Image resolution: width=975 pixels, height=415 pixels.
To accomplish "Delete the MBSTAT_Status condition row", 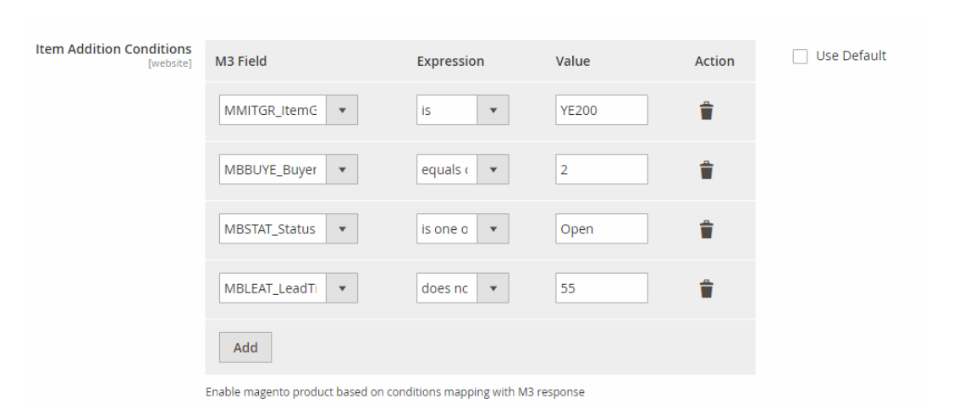I will 706,229.
